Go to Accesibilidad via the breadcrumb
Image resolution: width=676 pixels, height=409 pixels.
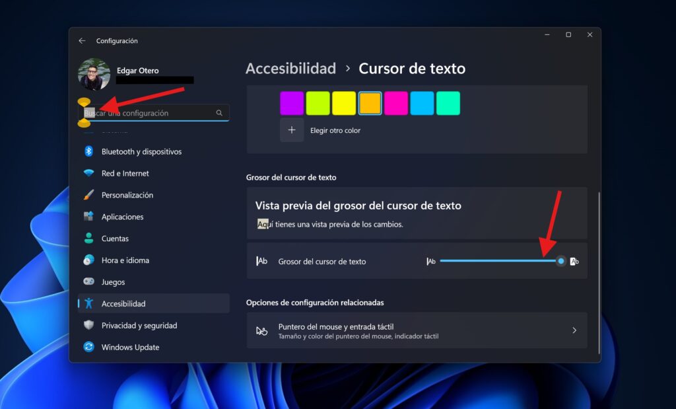tap(290, 68)
